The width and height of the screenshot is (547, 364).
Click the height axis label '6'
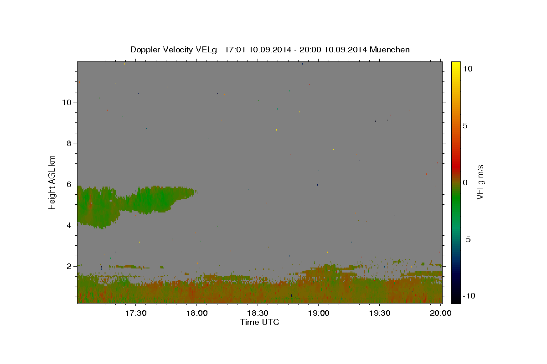coord(69,184)
